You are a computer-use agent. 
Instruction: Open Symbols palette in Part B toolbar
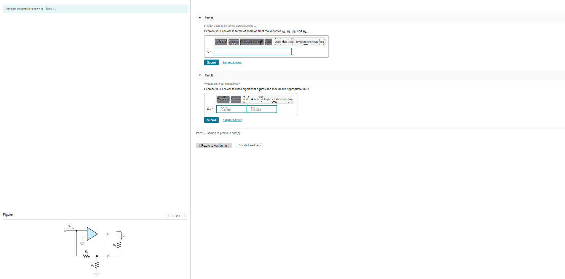(236, 100)
